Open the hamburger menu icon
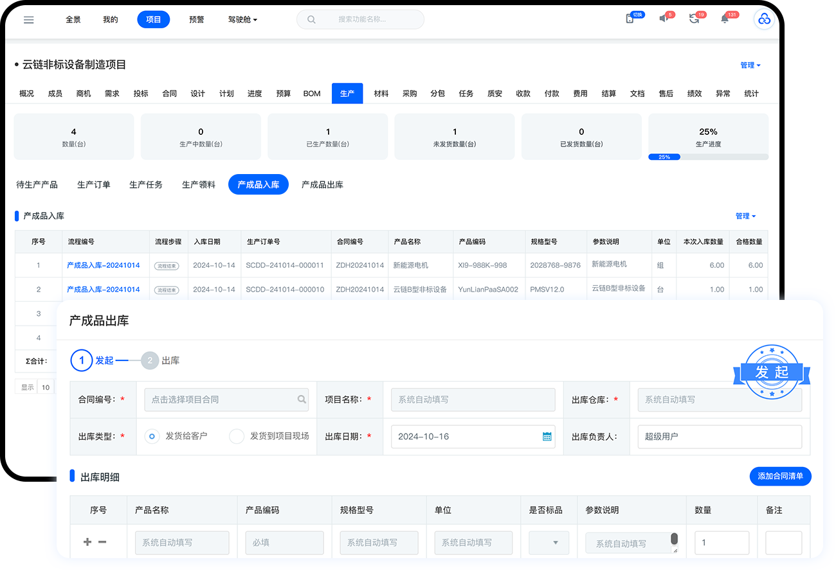The width and height of the screenshot is (836, 571). pos(28,20)
